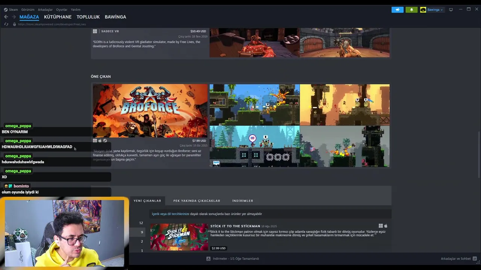Click the back navigation arrow
Image resolution: width=481 pixels, height=270 pixels.
(x=6, y=17)
